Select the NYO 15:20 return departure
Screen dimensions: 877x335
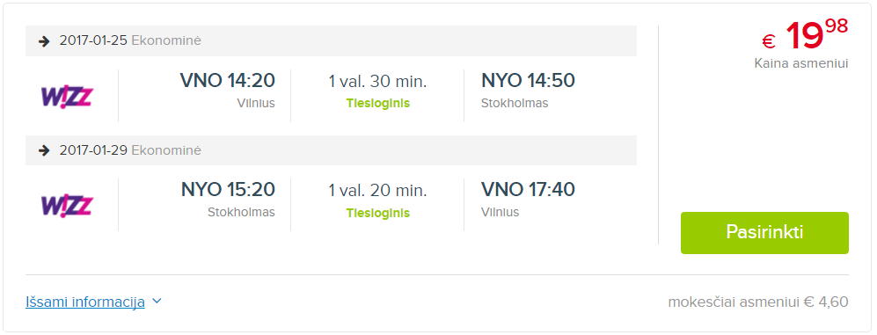[228, 190]
